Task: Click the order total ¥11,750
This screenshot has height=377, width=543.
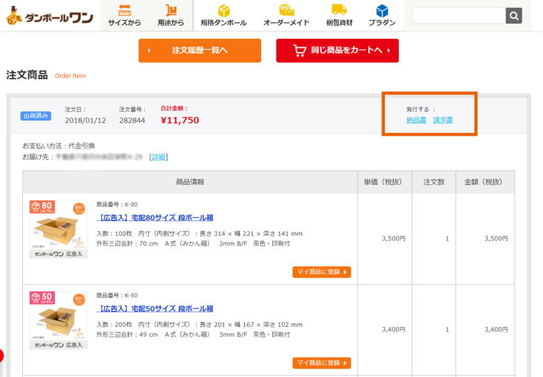Action: click(x=180, y=120)
